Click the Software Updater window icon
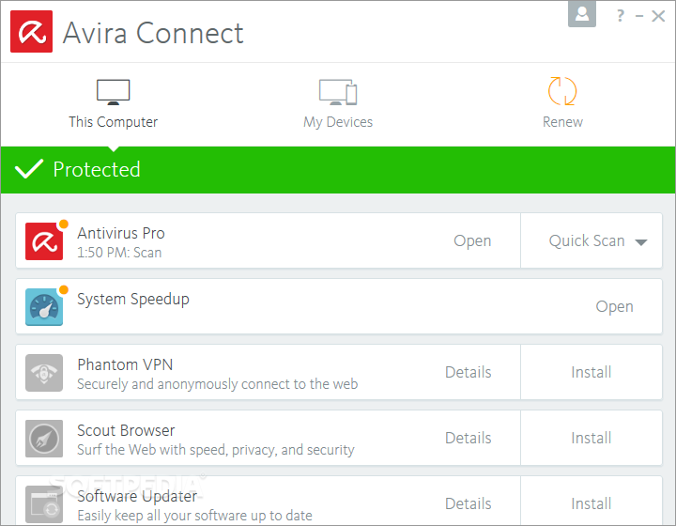Viewport: 676px width, 526px height. (x=44, y=504)
